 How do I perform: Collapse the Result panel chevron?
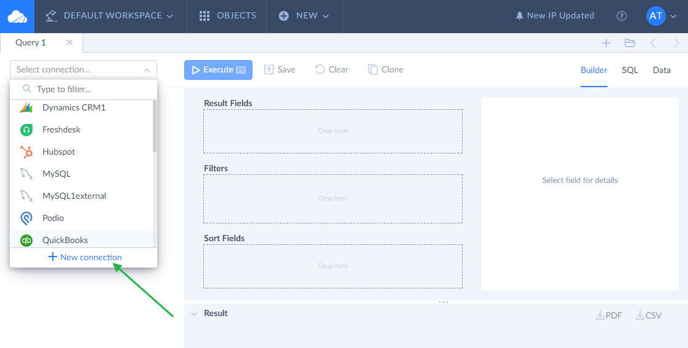coord(194,314)
